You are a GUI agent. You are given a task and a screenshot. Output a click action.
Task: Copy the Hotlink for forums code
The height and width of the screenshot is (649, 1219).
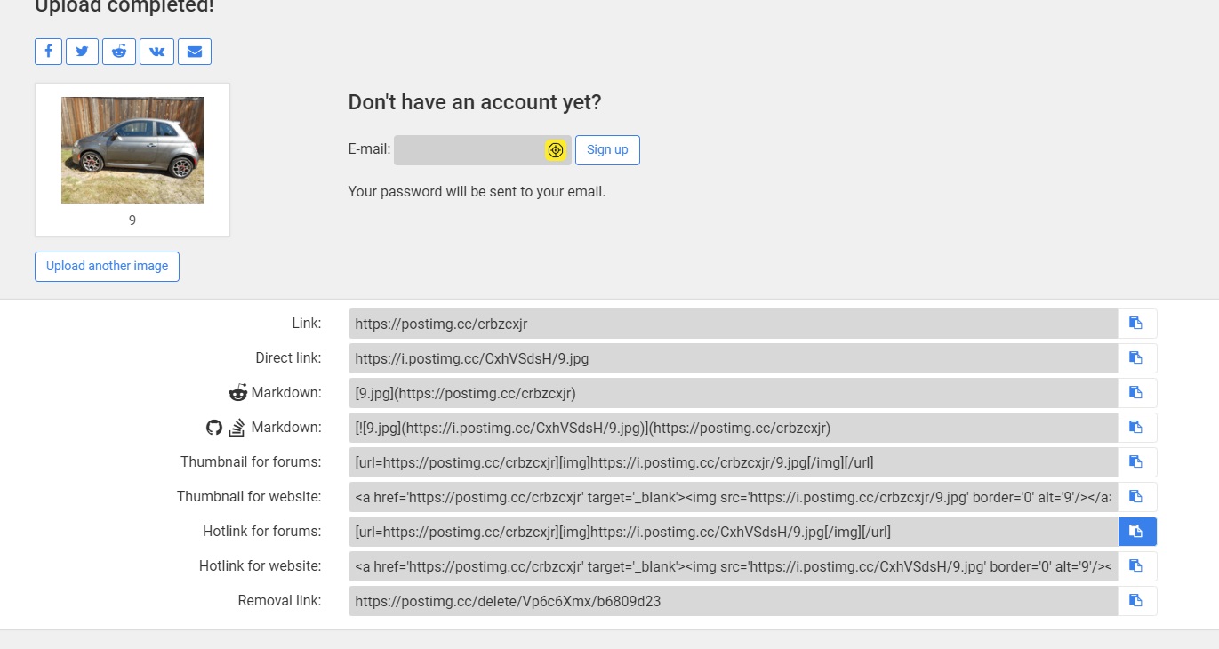(1137, 532)
